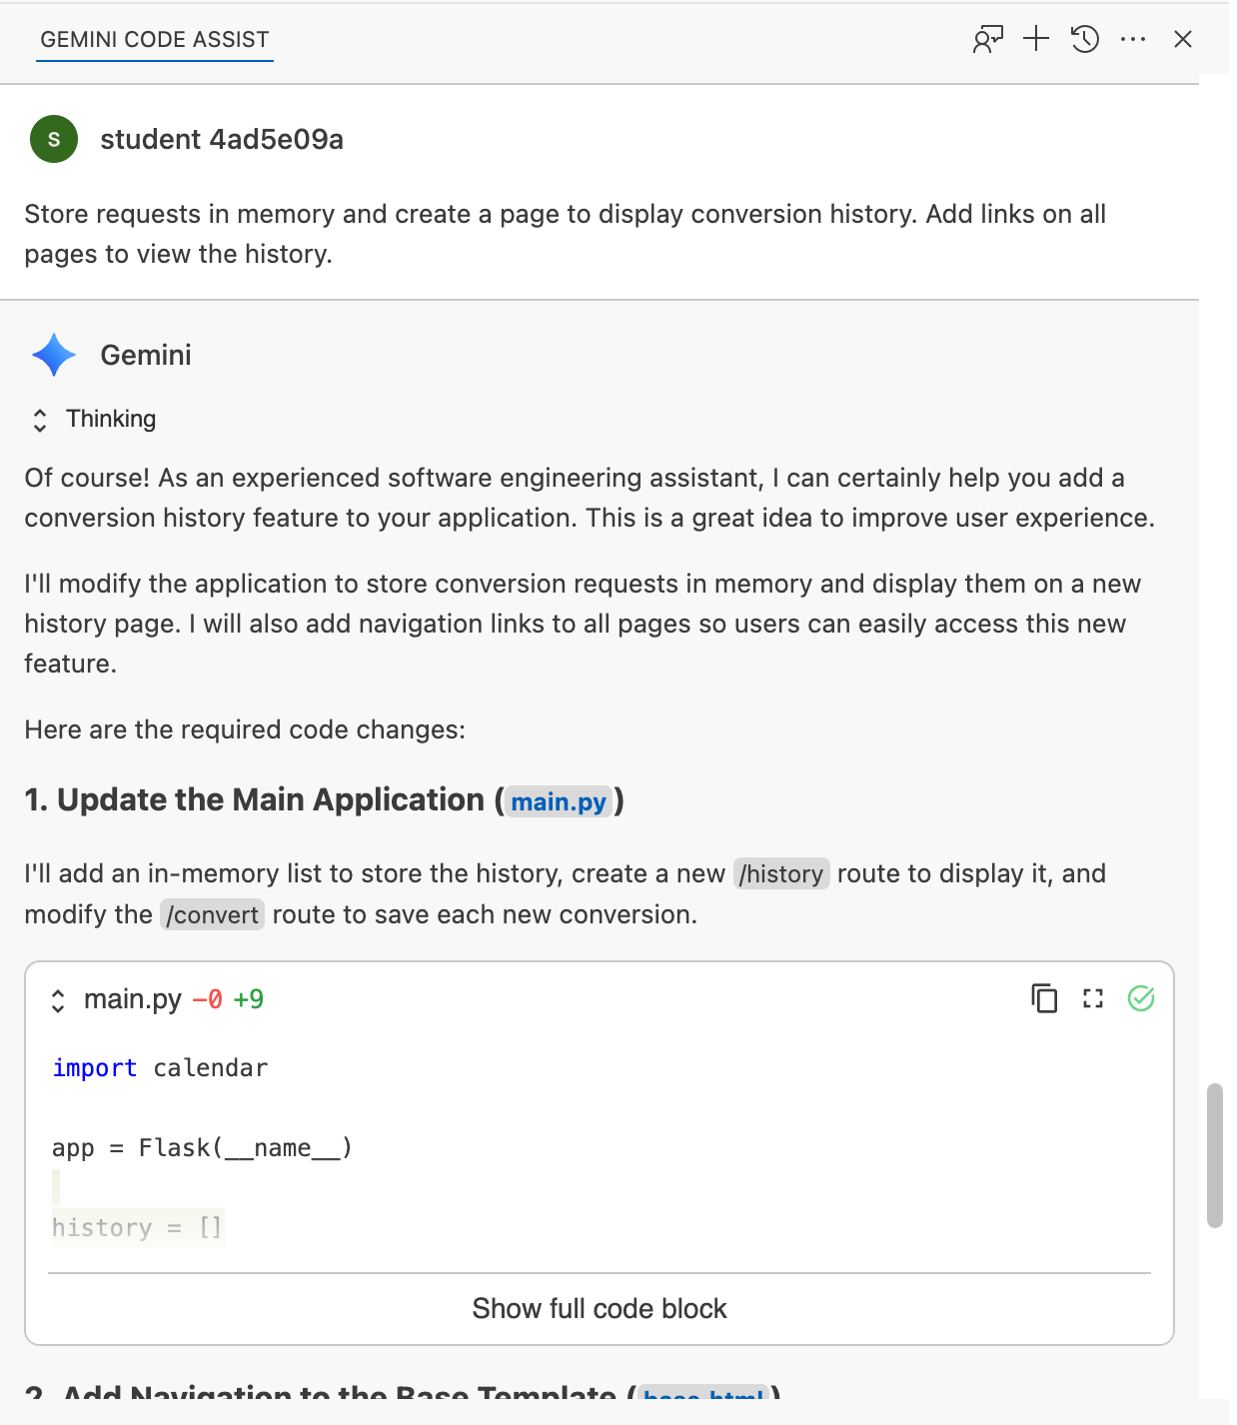The width and height of the screenshot is (1237, 1425).
Task: Show full code block
Action: tap(600, 1309)
